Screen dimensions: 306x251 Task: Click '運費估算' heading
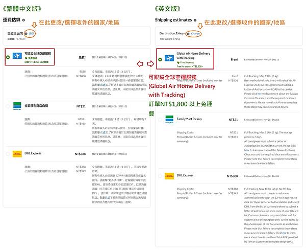pos(12,20)
